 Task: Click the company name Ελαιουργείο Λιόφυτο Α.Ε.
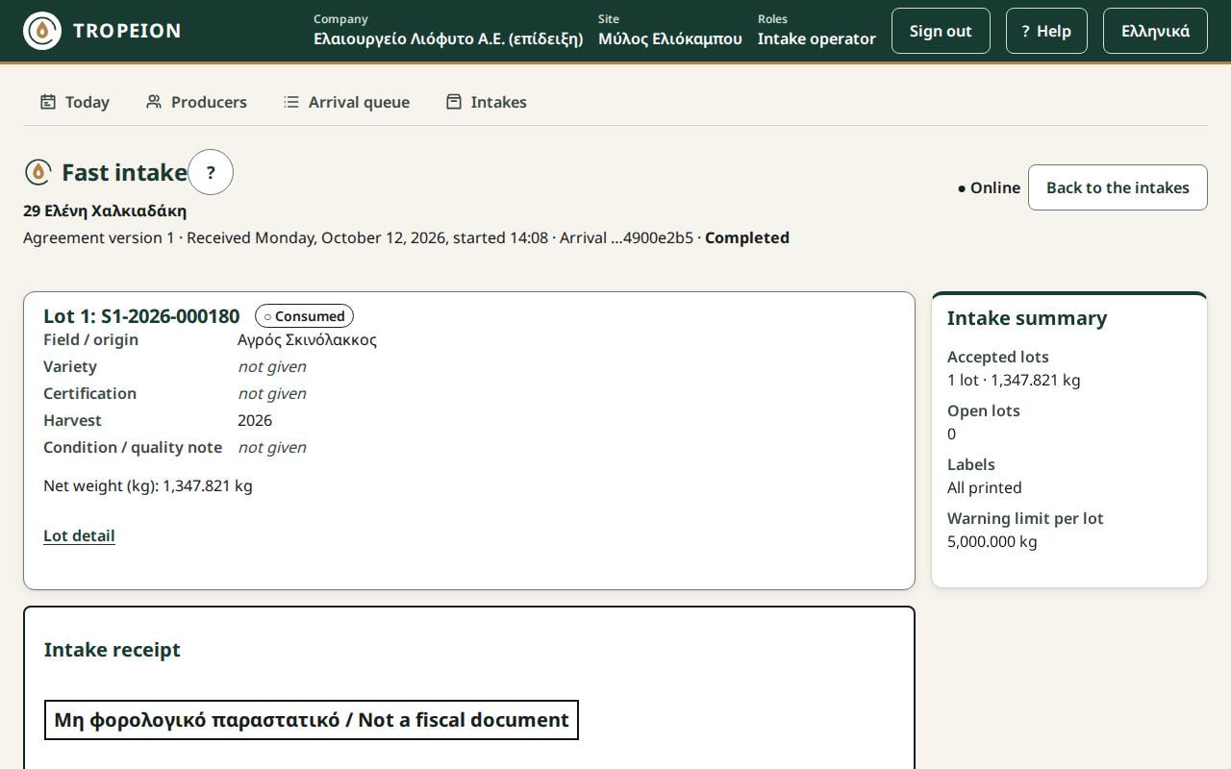448,38
